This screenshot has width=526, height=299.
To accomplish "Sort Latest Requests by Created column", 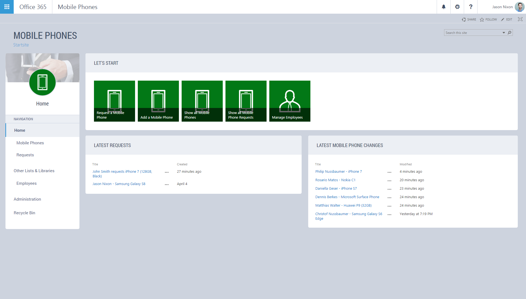I will click(x=182, y=164).
